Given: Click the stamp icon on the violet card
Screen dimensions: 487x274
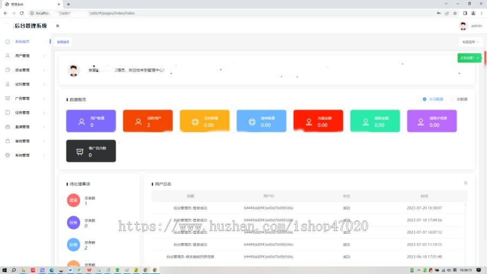Looking at the screenshot, I should (420, 122).
